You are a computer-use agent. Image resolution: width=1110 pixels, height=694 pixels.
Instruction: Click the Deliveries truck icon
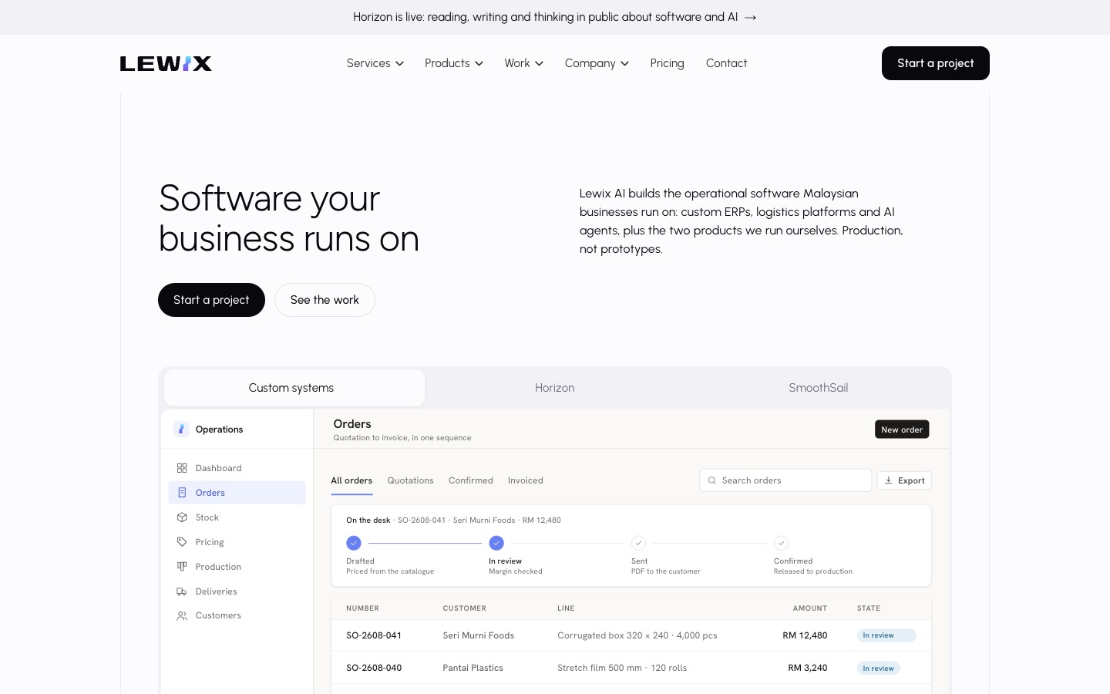coord(182,591)
